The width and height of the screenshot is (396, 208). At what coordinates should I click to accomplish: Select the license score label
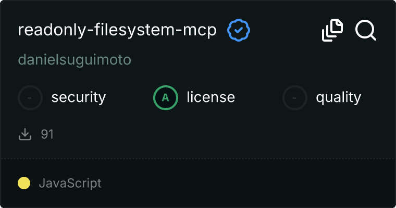point(211,97)
